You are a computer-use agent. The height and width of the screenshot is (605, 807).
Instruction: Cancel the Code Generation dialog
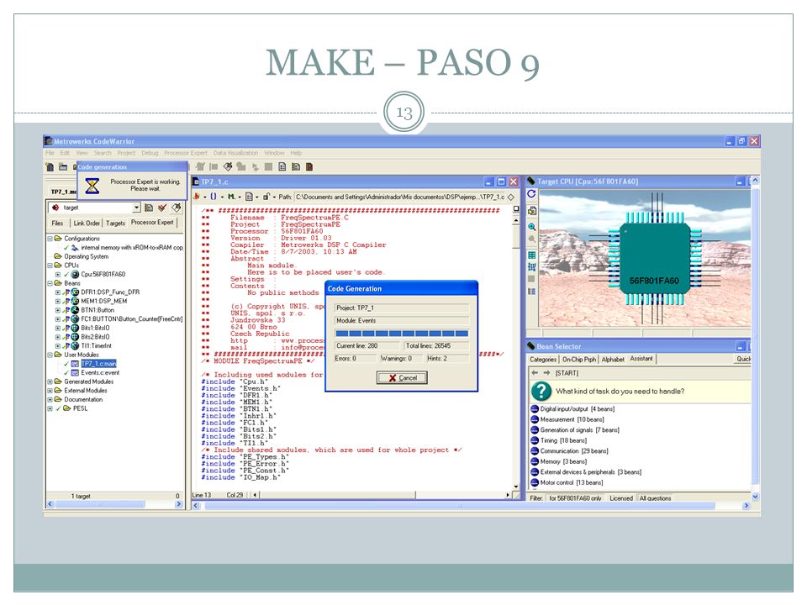[x=402, y=378]
